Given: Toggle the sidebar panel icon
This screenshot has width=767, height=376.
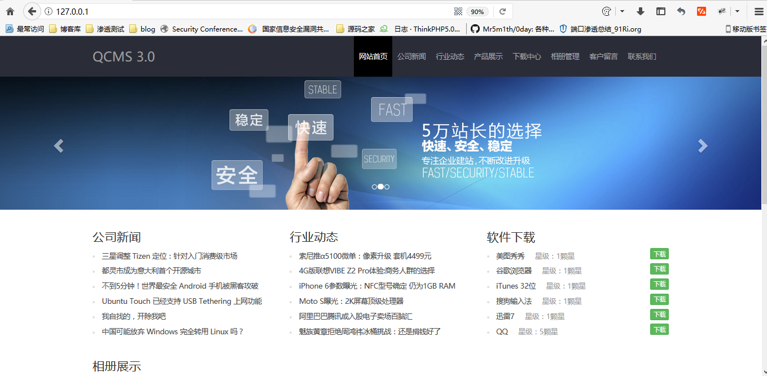Looking at the screenshot, I should [x=660, y=11].
